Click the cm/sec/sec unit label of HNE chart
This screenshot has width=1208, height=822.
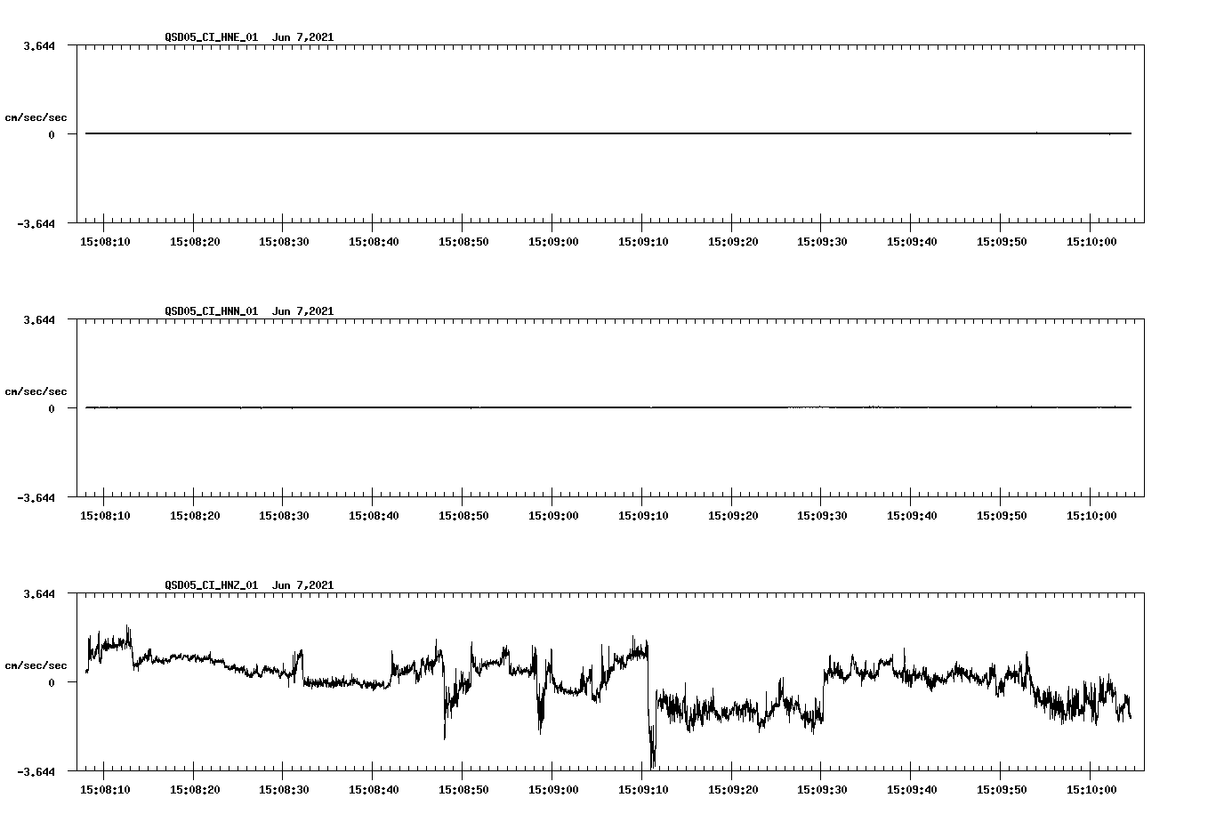pyautogui.click(x=36, y=117)
